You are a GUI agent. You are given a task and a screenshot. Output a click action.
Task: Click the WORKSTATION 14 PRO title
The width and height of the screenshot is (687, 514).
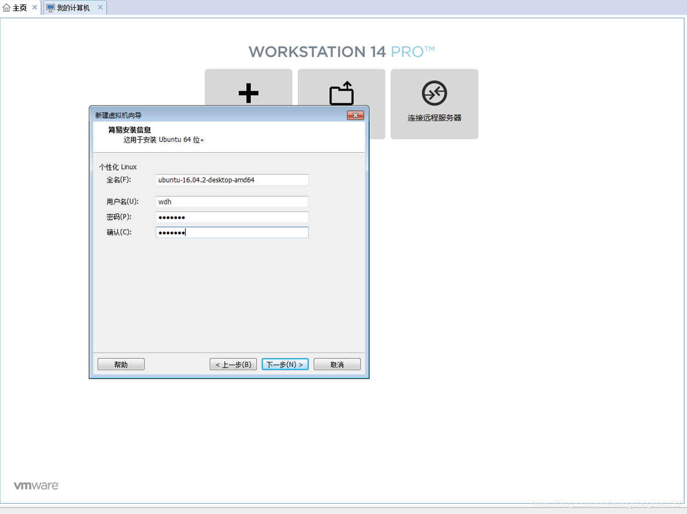coord(341,52)
